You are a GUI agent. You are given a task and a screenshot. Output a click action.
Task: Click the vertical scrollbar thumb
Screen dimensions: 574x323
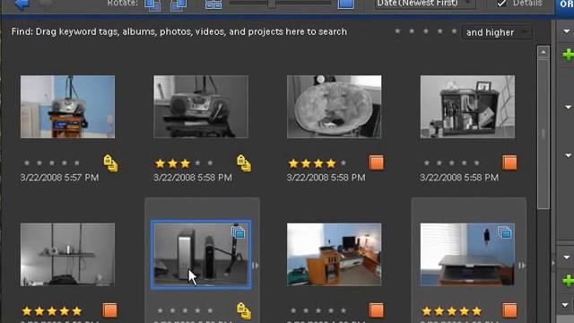[x=544, y=134]
